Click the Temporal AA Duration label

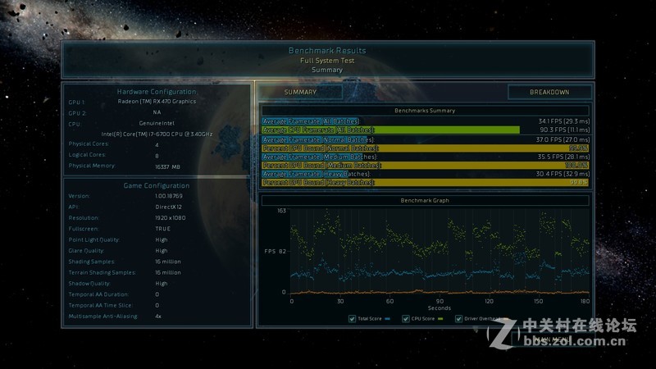pos(98,294)
